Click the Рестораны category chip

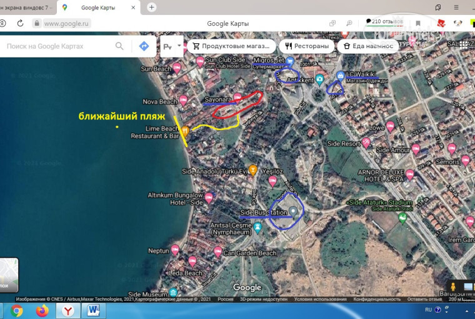306,46
